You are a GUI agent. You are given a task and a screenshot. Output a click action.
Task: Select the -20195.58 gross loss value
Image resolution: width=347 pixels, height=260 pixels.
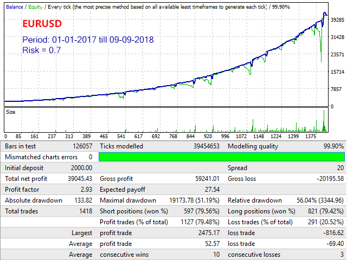click(x=330, y=179)
